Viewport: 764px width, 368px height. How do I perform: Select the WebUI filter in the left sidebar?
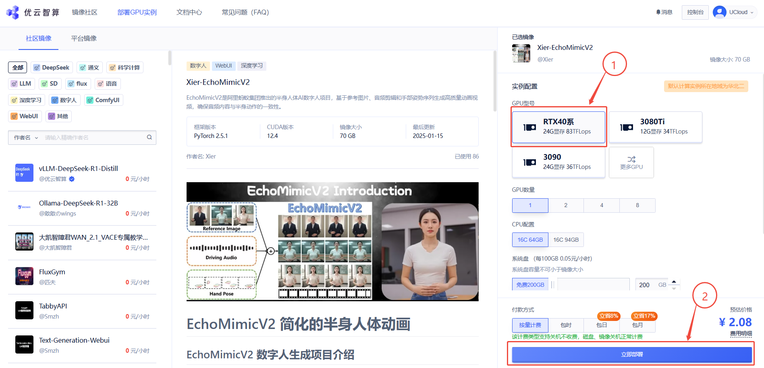pyautogui.click(x=25, y=116)
